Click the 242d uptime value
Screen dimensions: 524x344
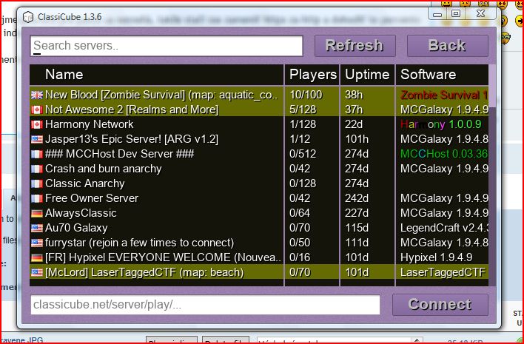pyautogui.click(x=357, y=198)
